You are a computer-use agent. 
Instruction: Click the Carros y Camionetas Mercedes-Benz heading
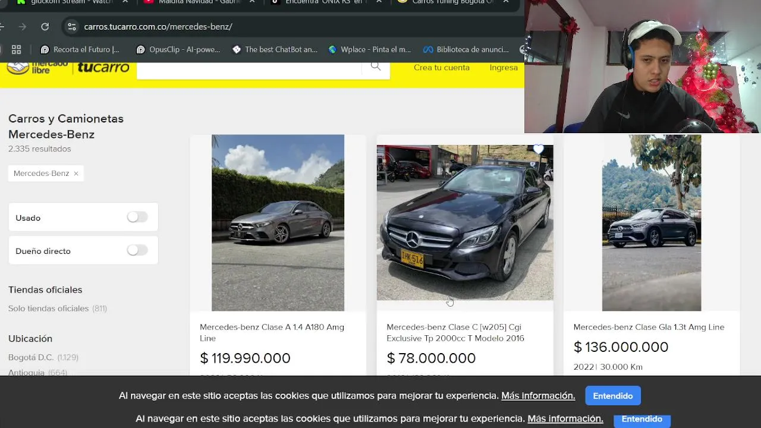tap(66, 127)
